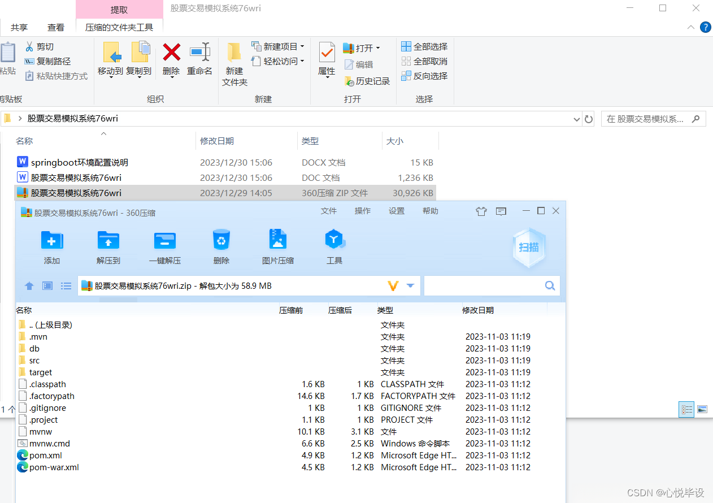Screen dimensions: 713x503
Task: Click the 一键解压 (One-click extract) icon
Action: pyautogui.click(x=165, y=240)
